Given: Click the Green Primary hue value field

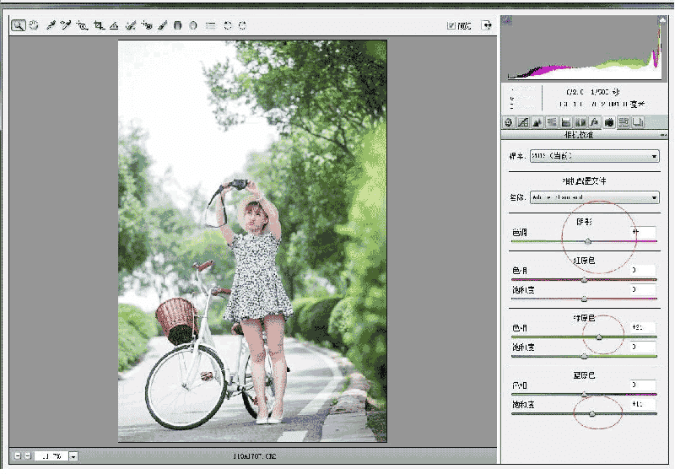Looking at the screenshot, I should click(643, 326).
